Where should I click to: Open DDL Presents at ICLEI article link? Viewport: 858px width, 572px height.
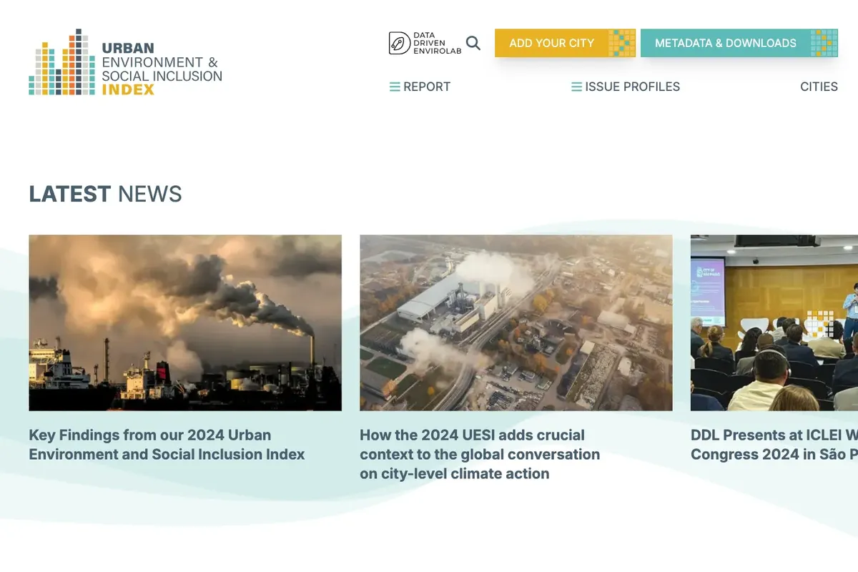click(774, 444)
